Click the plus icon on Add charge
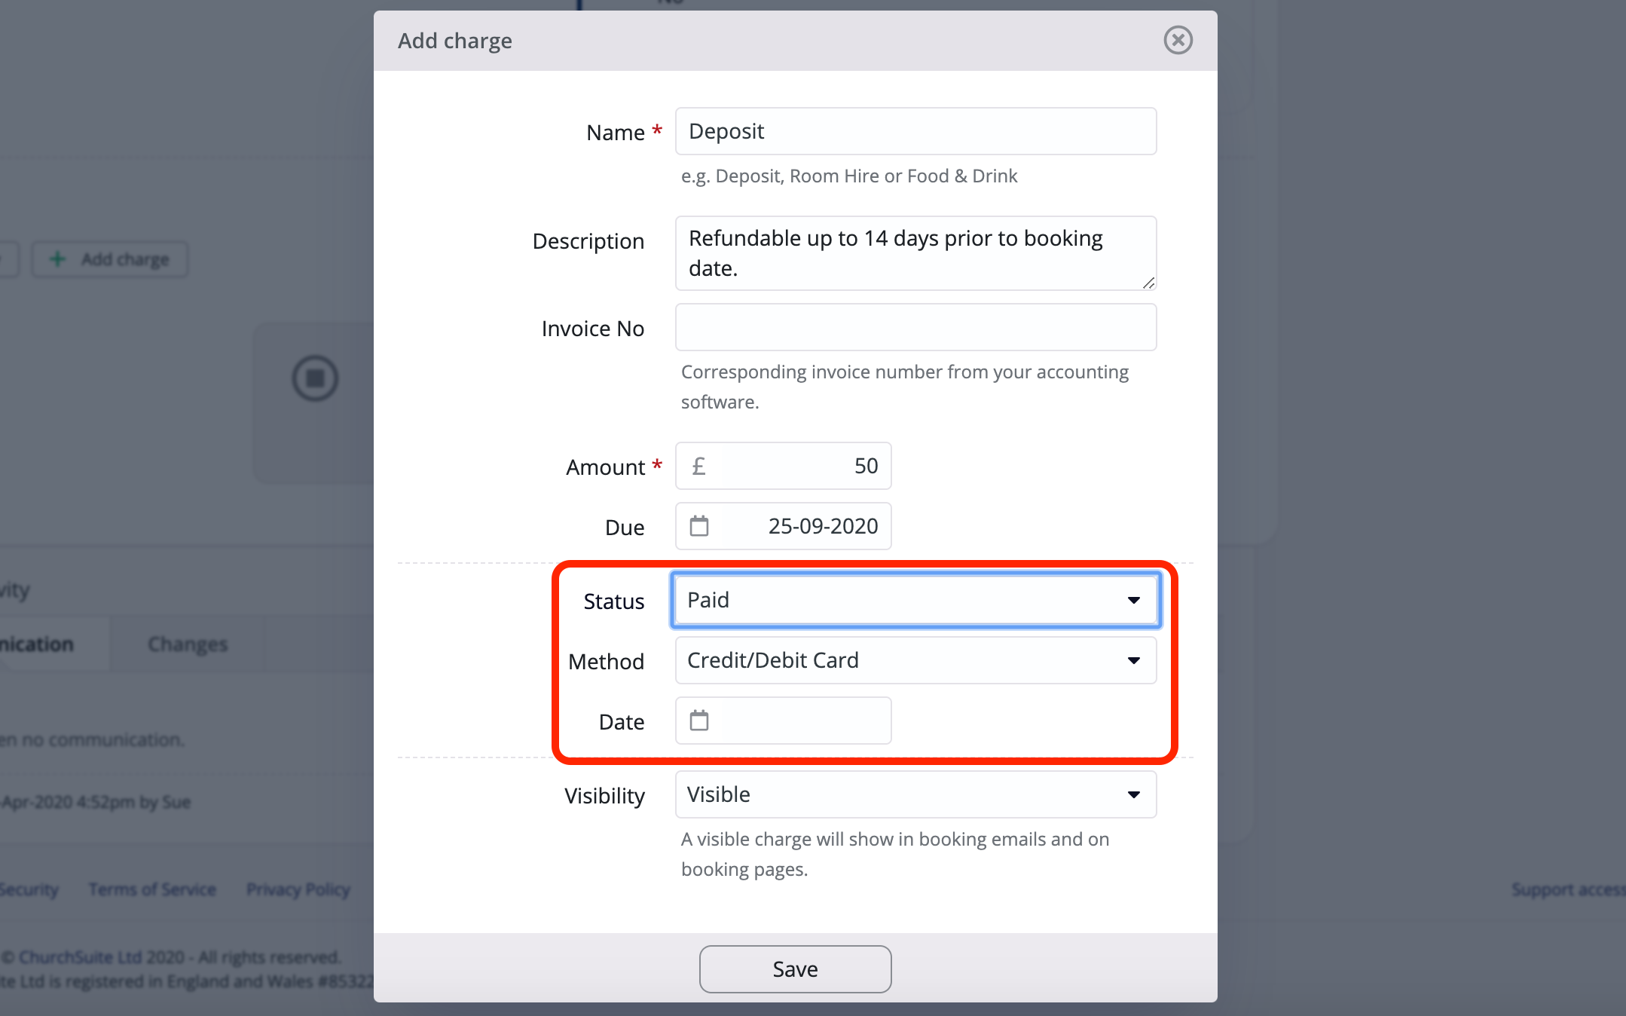1626x1016 pixels. (57, 259)
